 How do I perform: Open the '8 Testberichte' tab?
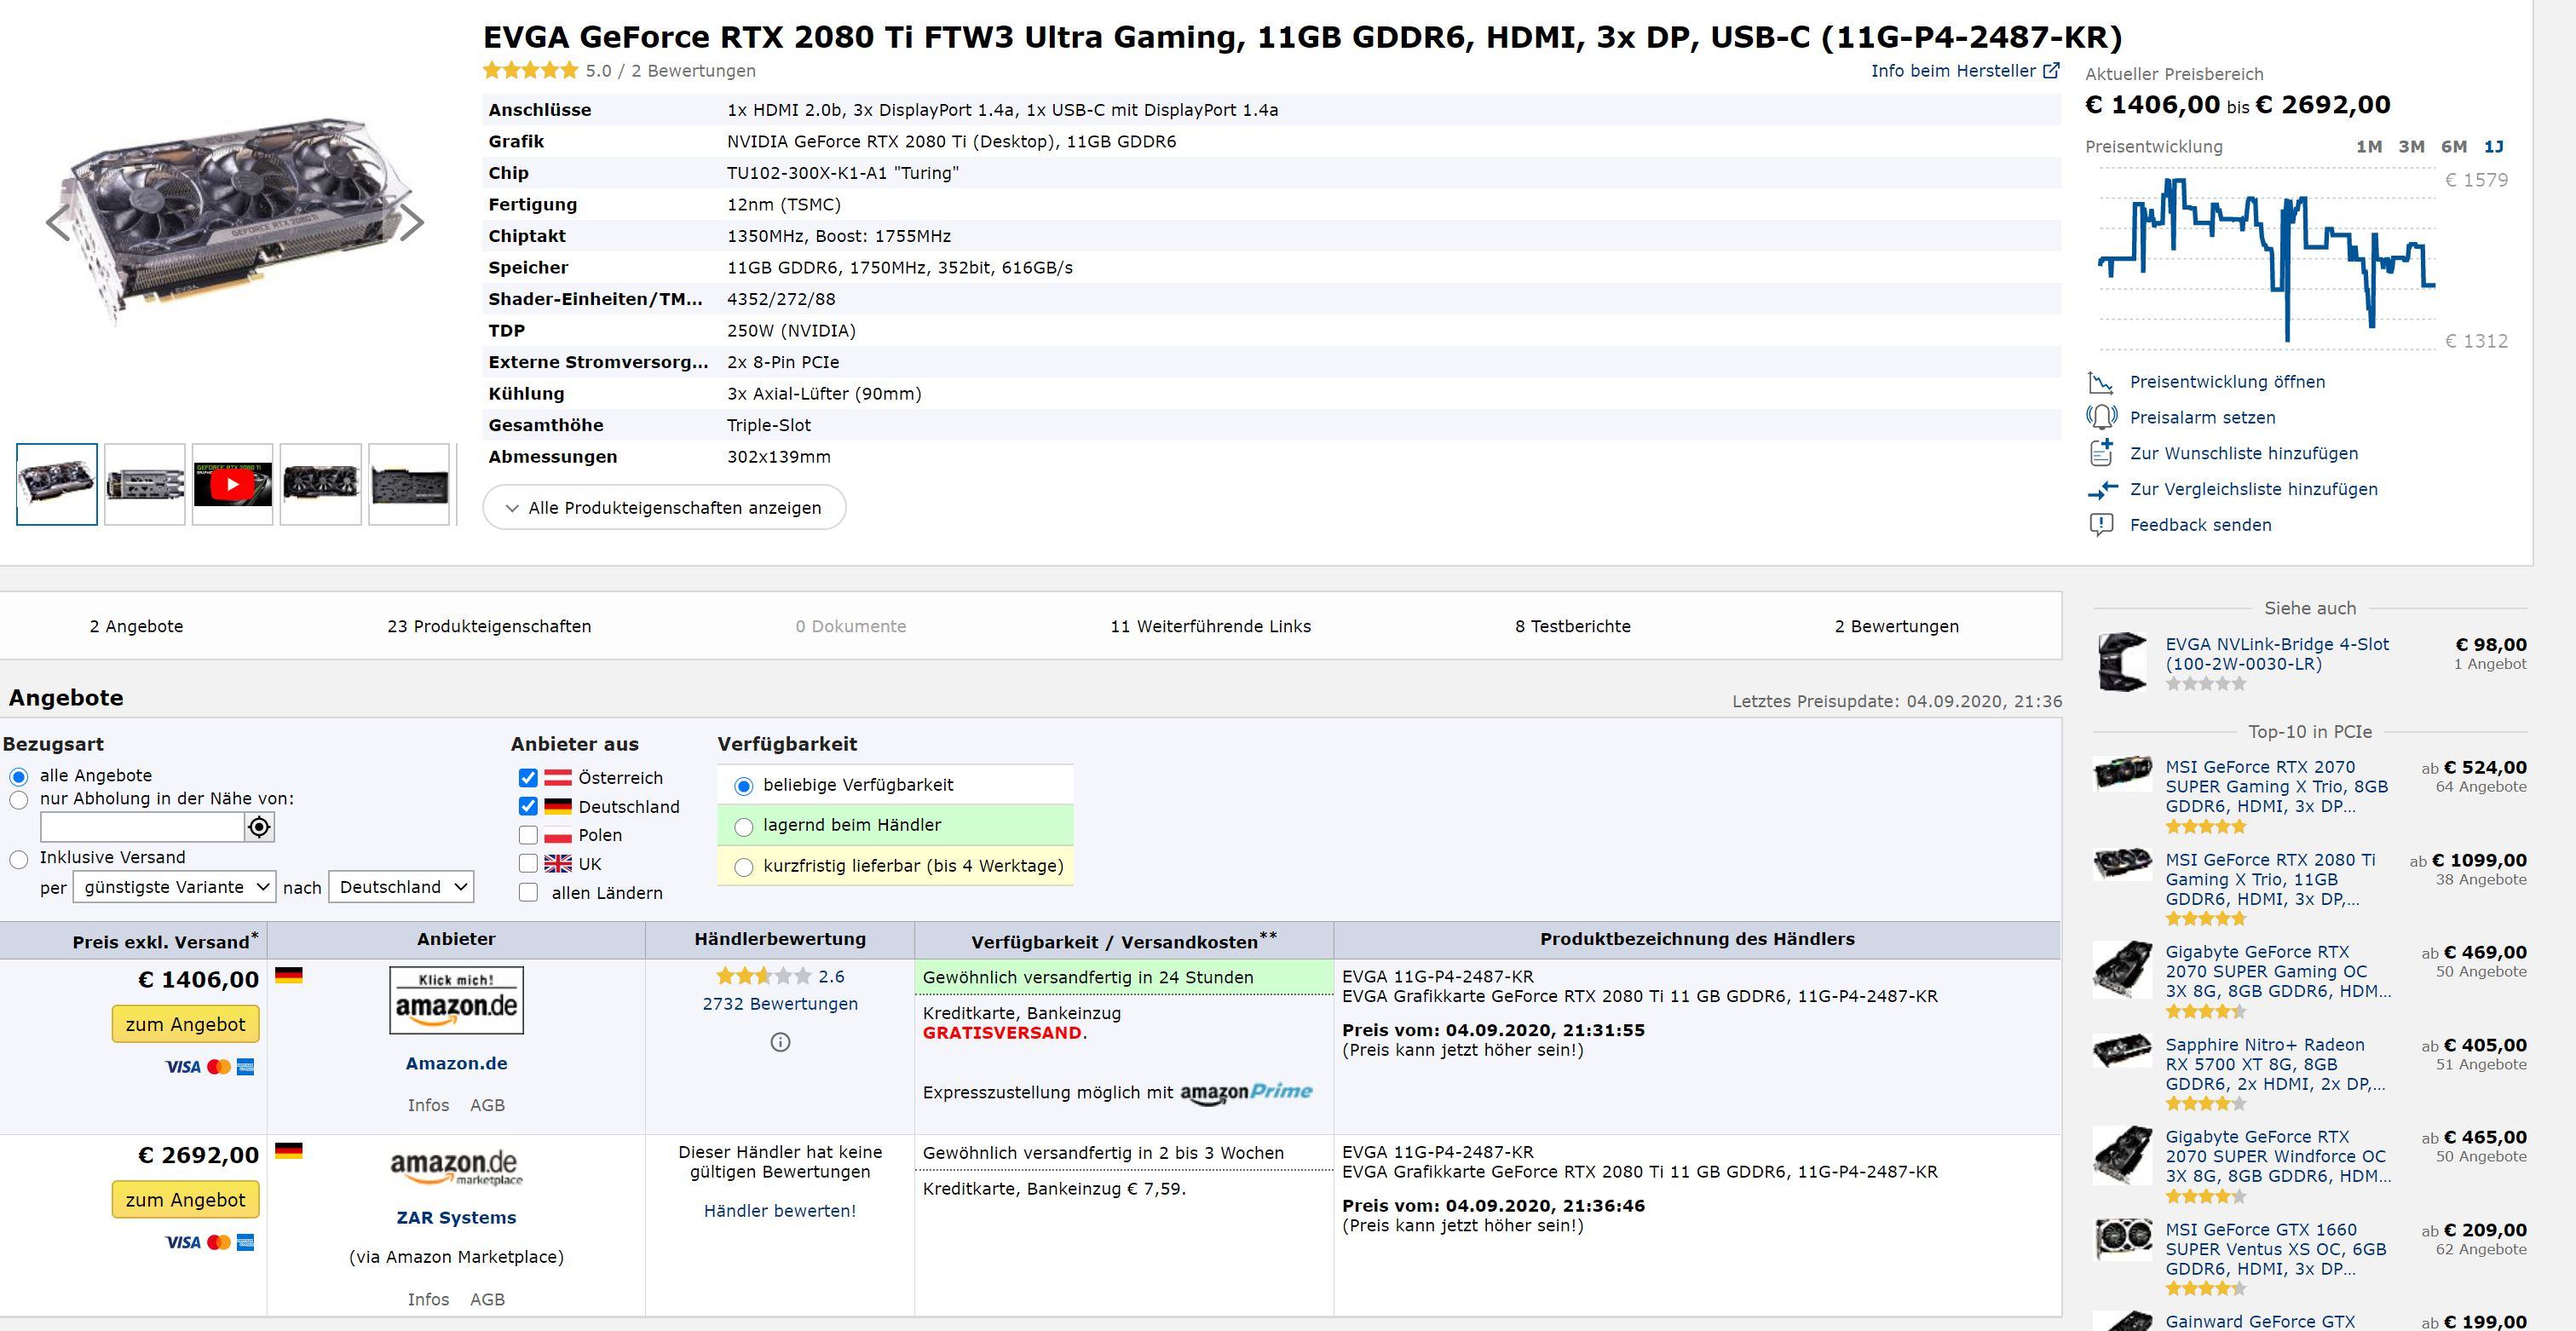1572,626
